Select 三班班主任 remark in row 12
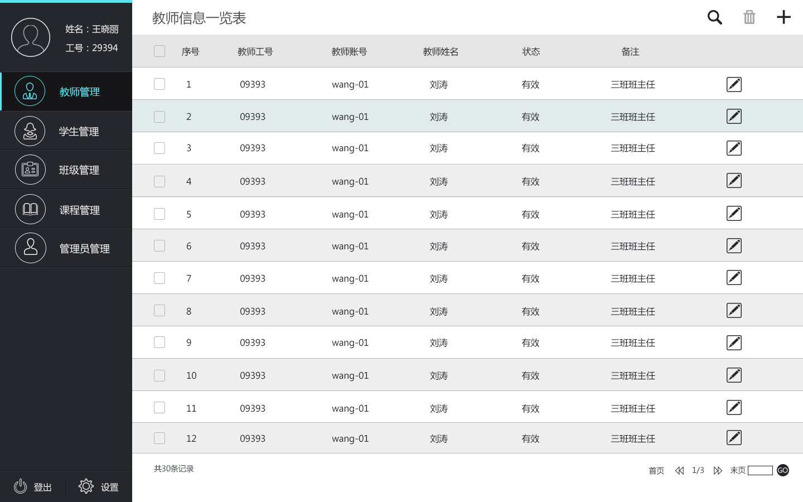803x502 pixels. [633, 438]
